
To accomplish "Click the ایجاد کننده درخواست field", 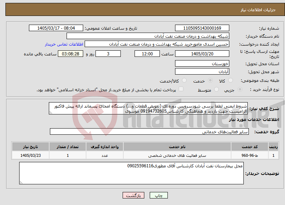I will click(157, 44).
